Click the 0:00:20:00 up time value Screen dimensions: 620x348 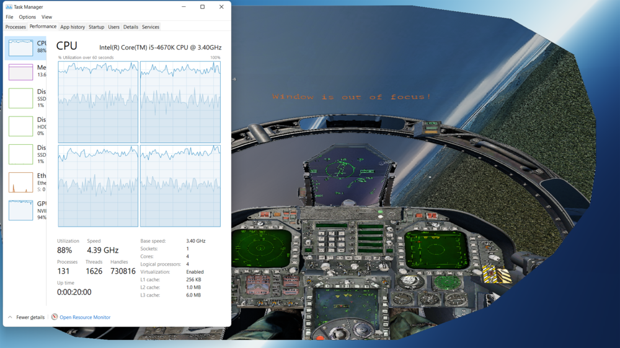point(74,292)
